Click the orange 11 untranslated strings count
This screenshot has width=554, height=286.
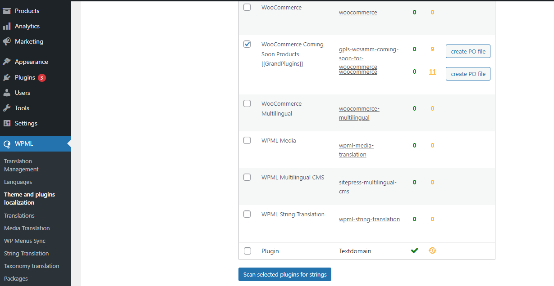(x=432, y=71)
